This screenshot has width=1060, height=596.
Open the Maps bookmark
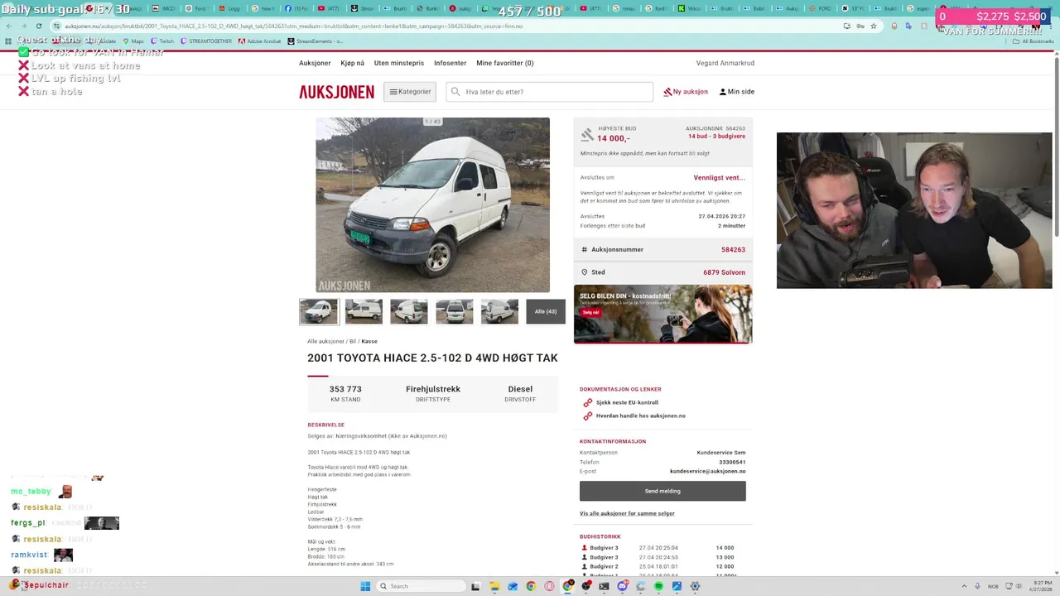click(x=133, y=41)
